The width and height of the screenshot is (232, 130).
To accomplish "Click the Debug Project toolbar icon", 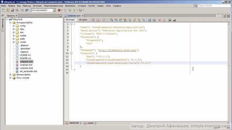I will (80, 10).
